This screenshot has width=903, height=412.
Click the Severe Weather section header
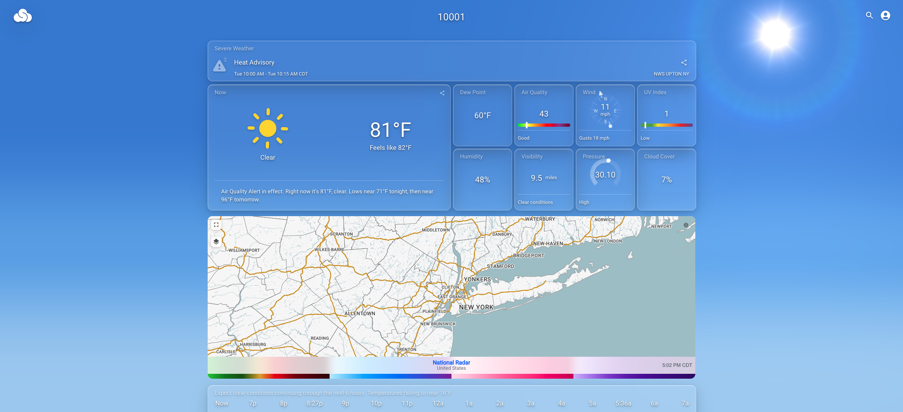click(234, 48)
